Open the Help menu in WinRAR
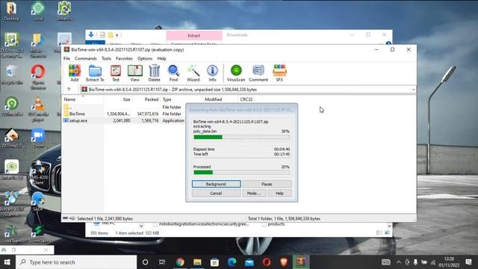Screen dimensions: 478x269 [161, 58]
